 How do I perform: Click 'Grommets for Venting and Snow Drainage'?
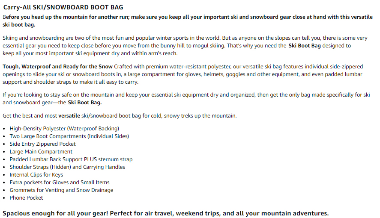(61, 190)
